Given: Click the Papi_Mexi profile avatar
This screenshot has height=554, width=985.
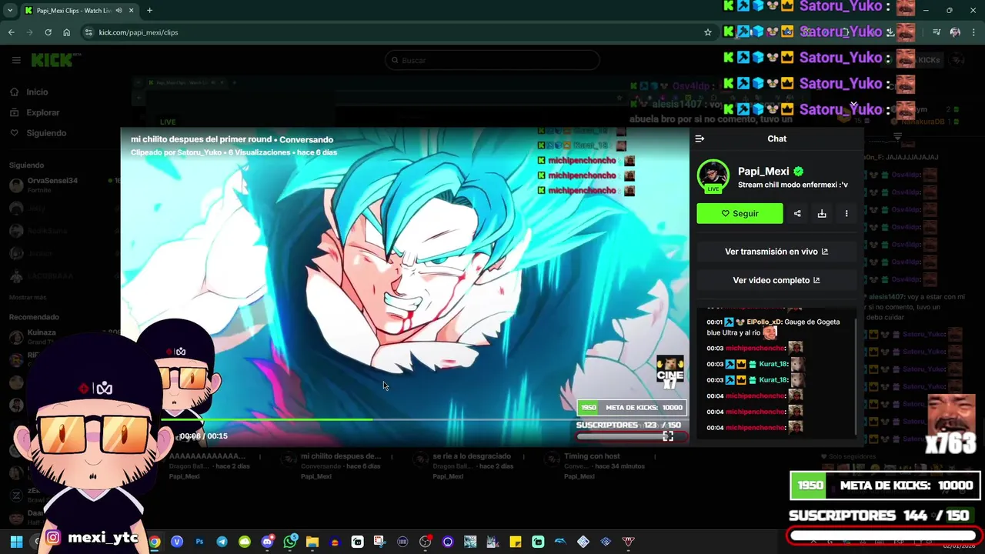Looking at the screenshot, I should tap(713, 175).
